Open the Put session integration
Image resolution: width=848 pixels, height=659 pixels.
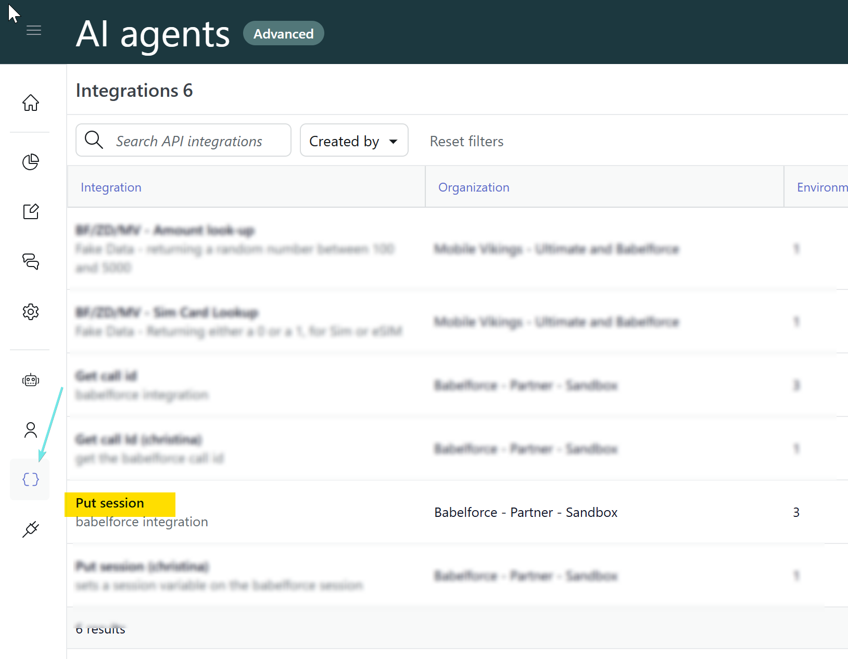click(110, 503)
